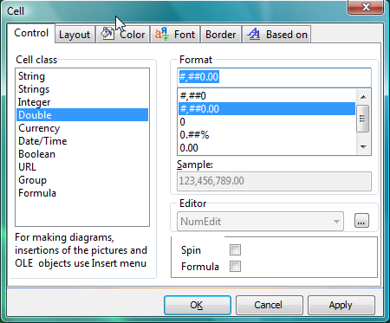Open the Color tab paint bucket icon
390x323 pixels.
click(x=107, y=34)
